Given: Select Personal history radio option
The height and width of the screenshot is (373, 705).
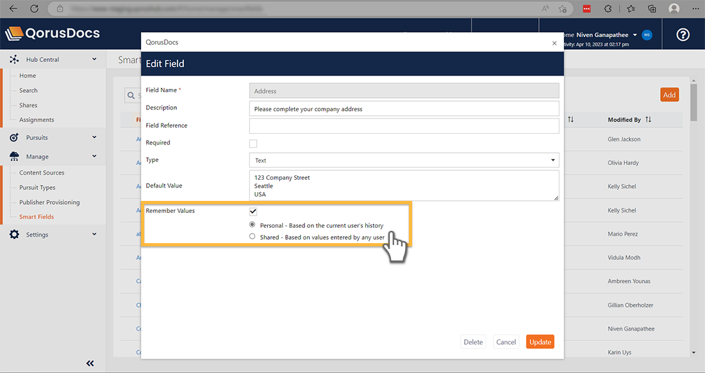Looking at the screenshot, I should pyautogui.click(x=253, y=225).
